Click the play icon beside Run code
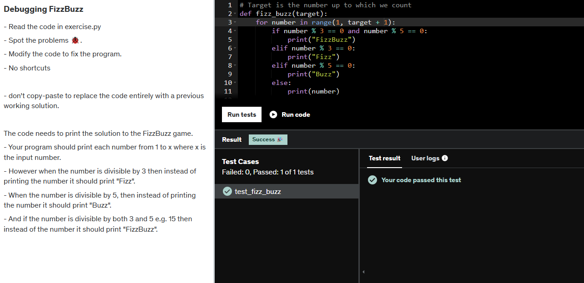Image resolution: width=584 pixels, height=283 pixels. coord(273,114)
